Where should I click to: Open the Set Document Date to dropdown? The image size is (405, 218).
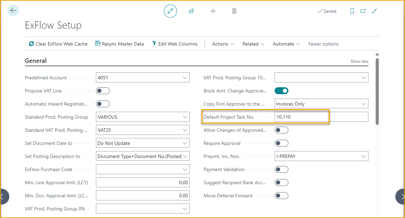pyautogui.click(x=185, y=143)
